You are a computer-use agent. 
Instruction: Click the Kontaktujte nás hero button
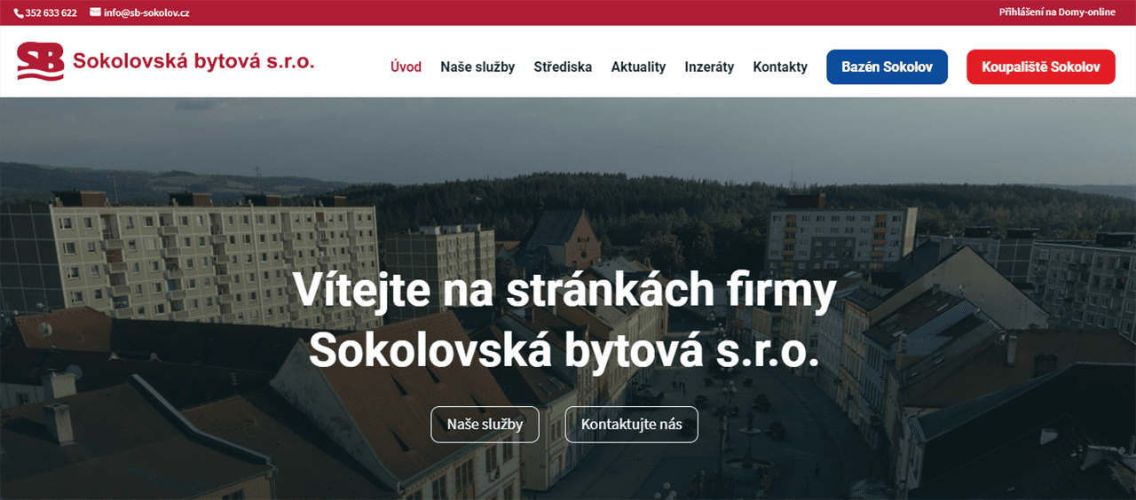(x=632, y=424)
